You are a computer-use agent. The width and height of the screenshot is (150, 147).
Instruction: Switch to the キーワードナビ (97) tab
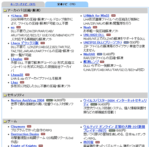pos(23,4)
